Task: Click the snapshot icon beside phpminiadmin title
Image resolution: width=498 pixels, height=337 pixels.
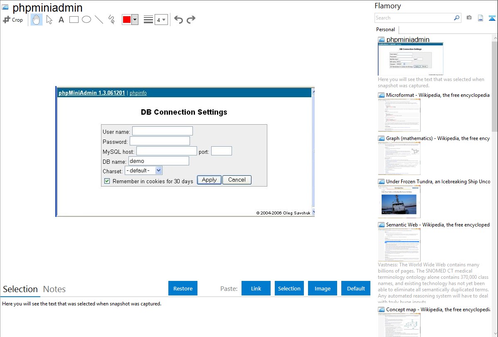Action: (x=5, y=7)
